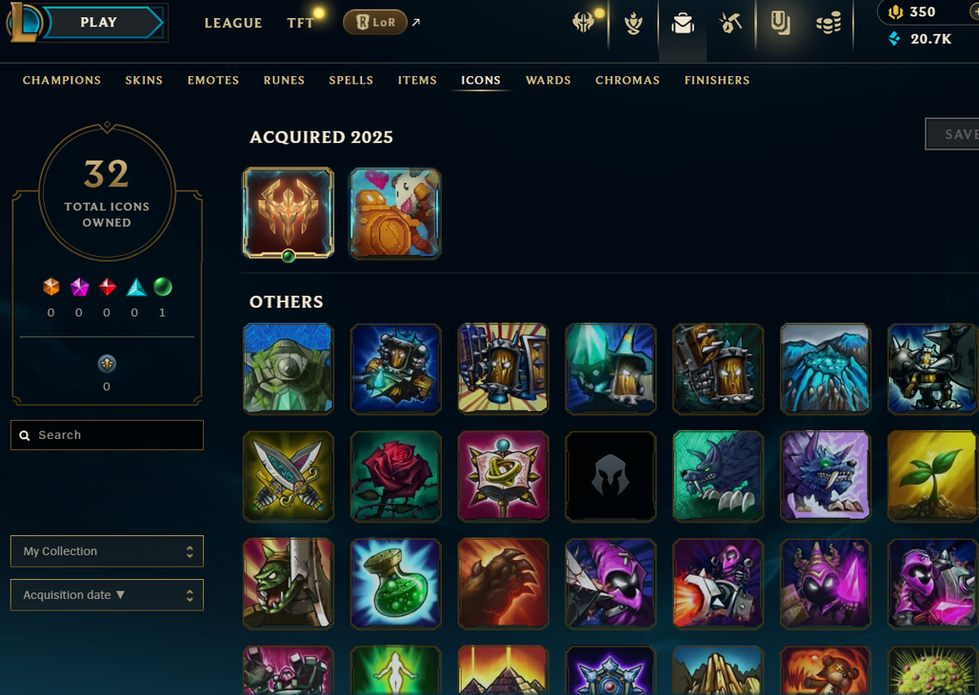Go to the Chromas tab
This screenshot has width=979, height=695.
click(x=628, y=80)
